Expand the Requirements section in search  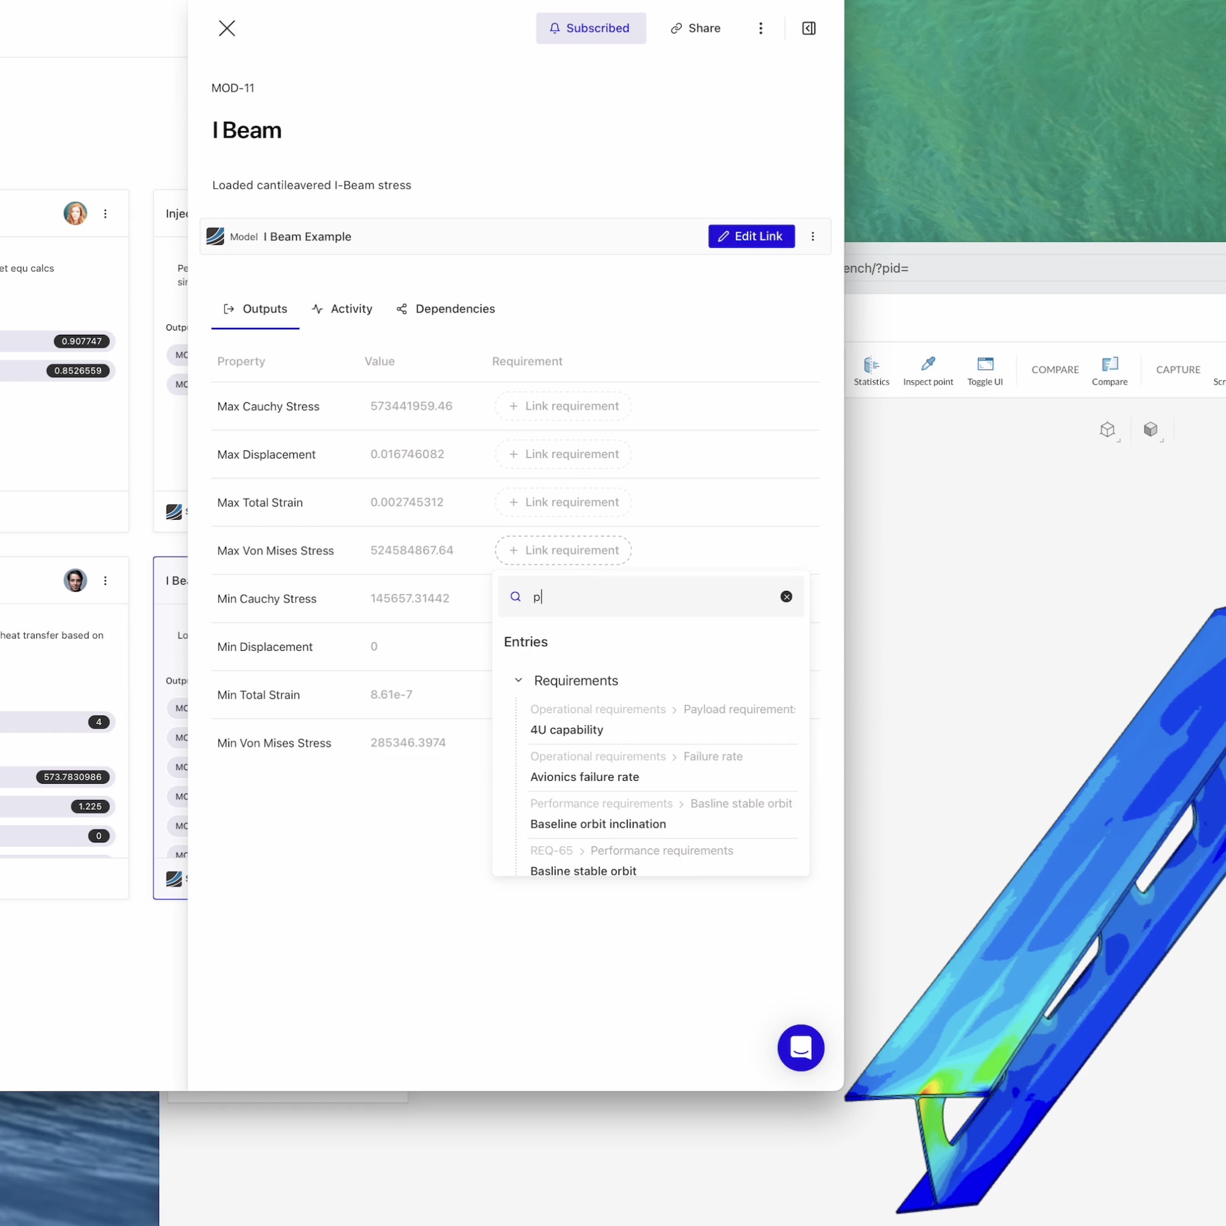[519, 680]
